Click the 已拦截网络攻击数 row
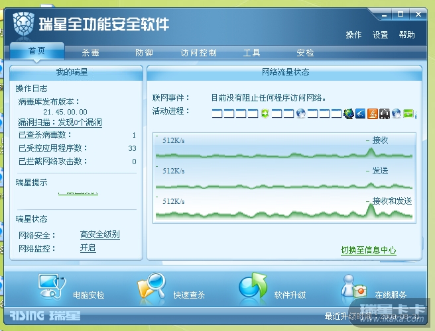 [78, 162]
